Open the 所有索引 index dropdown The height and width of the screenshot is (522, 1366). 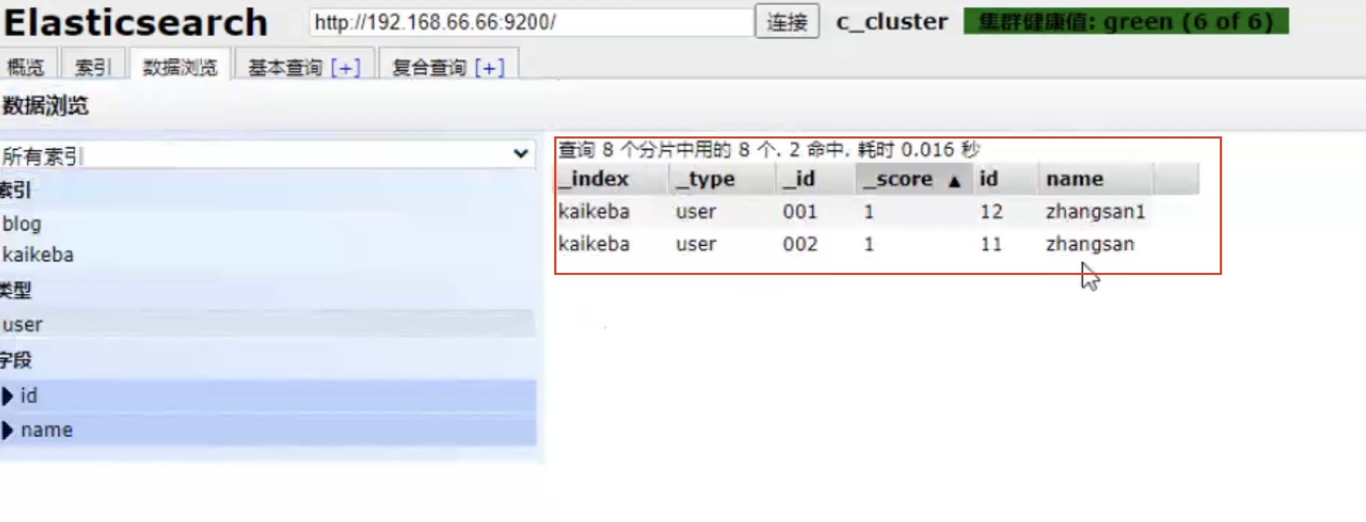(267, 155)
